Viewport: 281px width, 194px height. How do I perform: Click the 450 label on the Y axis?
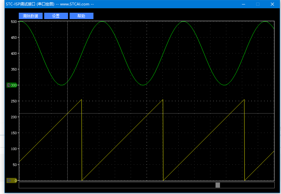click(14, 38)
